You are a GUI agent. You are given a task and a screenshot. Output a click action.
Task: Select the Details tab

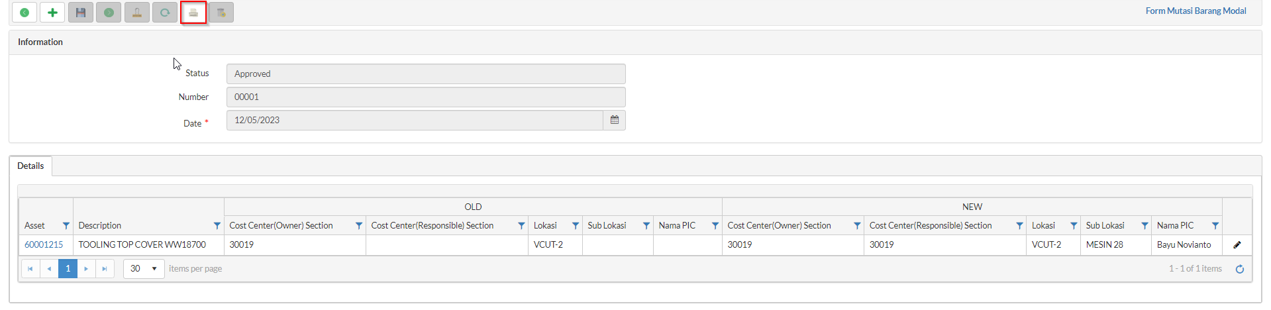[x=30, y=166]
